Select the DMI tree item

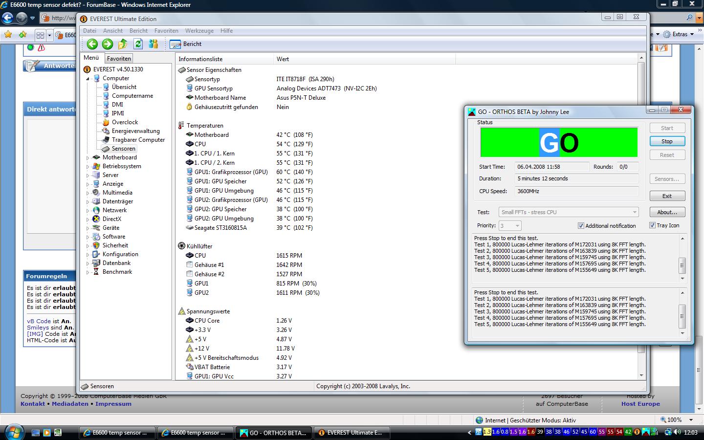(x=117, y=105)
